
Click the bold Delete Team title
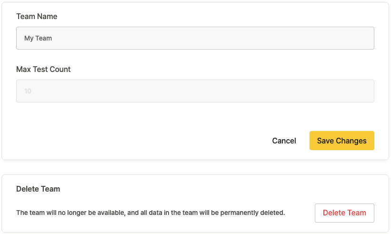click(x=38, y=189)
